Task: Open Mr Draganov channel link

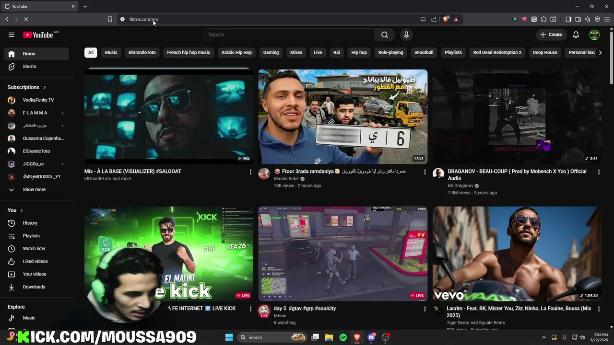Action: (x=460, y=186)
